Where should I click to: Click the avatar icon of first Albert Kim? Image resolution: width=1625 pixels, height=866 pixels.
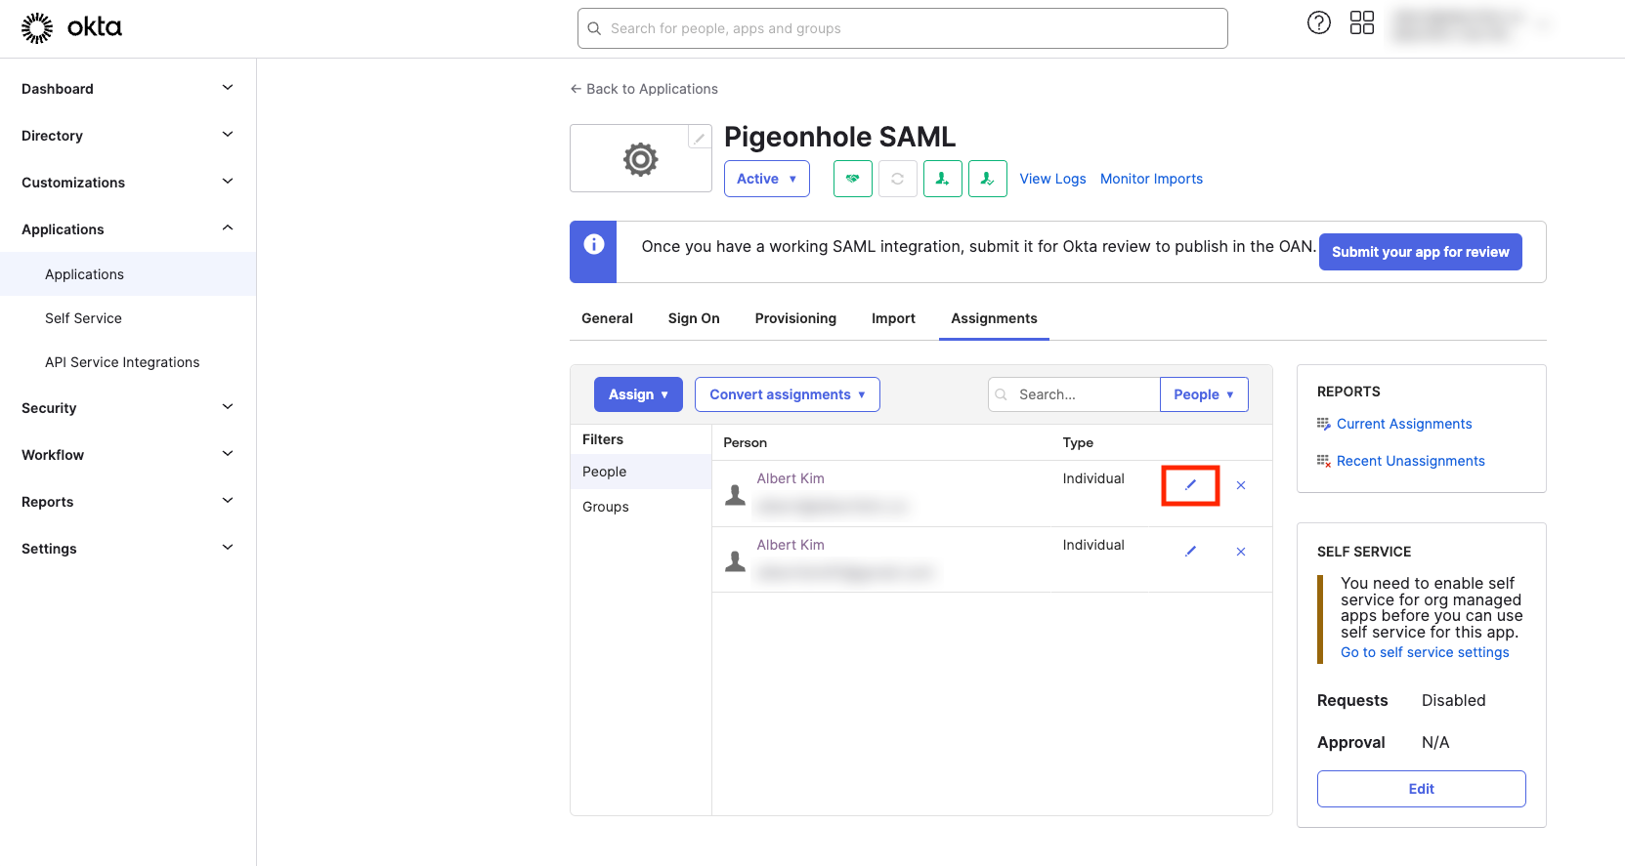click(x=736, y=495)
